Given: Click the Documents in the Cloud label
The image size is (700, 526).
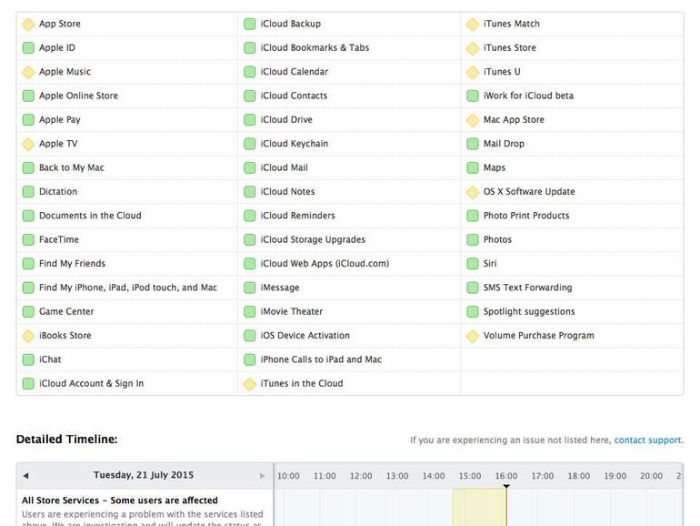Looking at the screenshot, I should (x=90, y=216).
